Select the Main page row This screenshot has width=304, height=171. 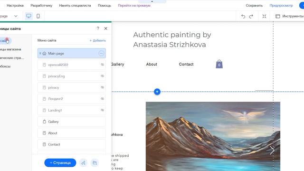[72, 53]
